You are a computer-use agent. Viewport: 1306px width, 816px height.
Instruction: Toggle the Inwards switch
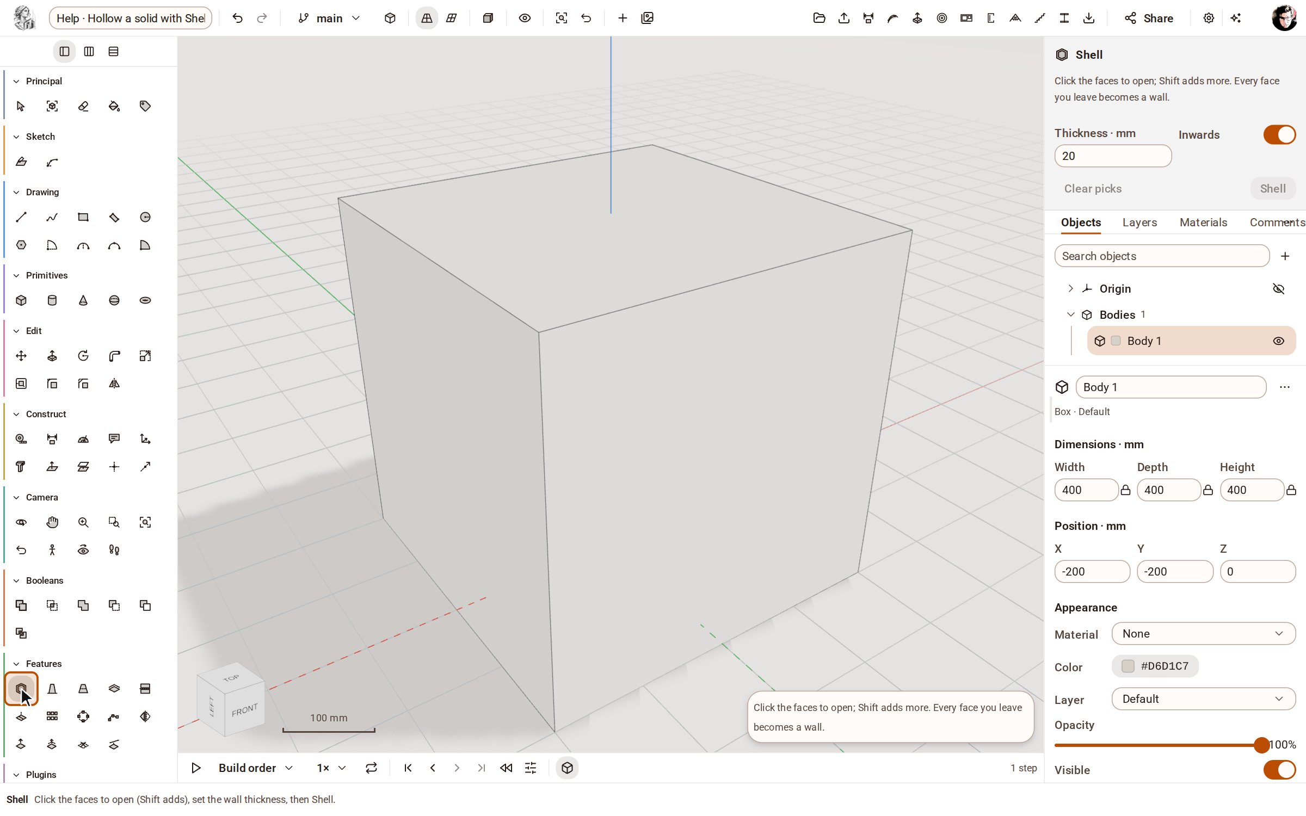(1279, 134)
